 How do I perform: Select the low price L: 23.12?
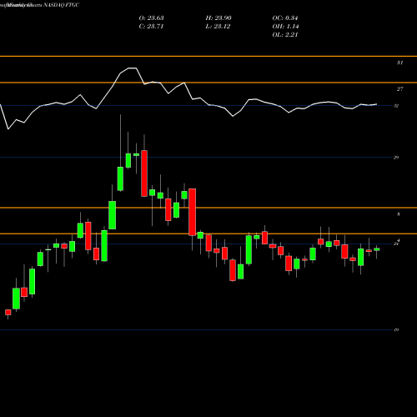pyautogui.click(x=218, y=27)
